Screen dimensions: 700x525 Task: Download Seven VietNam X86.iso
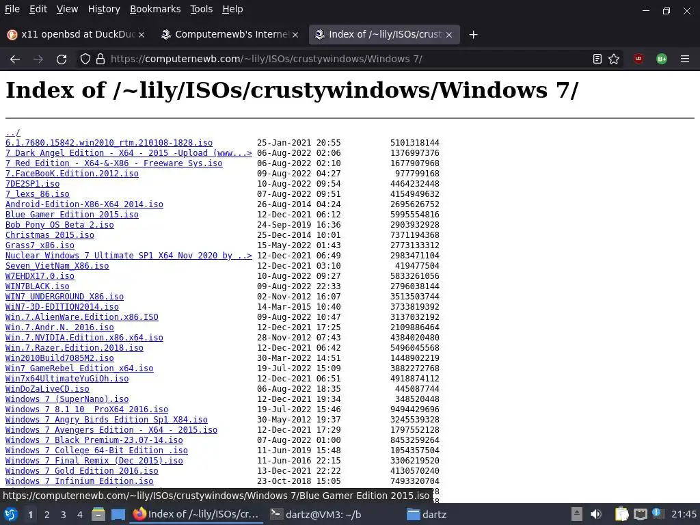coord(57,266)
